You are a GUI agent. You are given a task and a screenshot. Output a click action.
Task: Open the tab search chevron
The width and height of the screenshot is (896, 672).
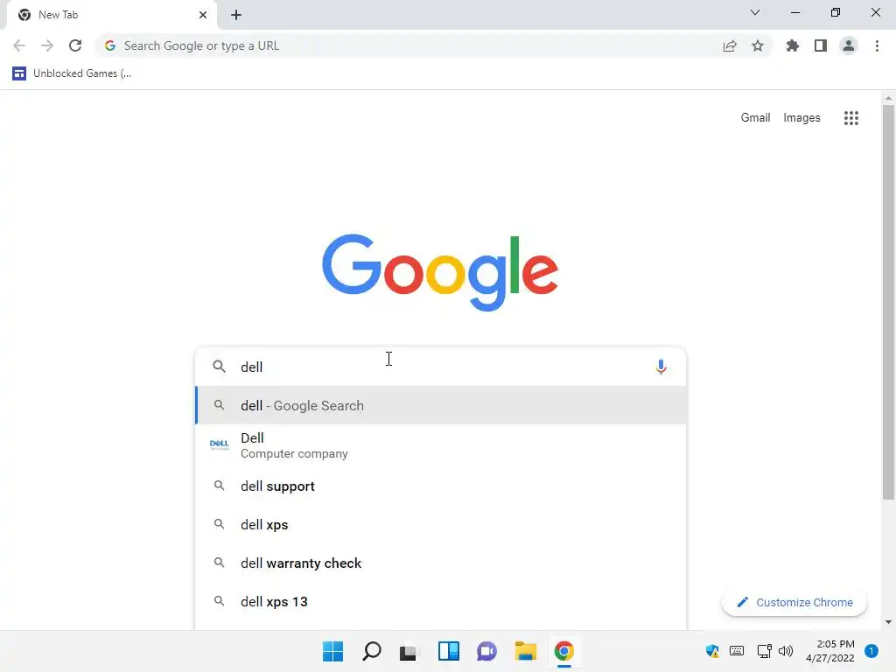(x=755, y=12)
